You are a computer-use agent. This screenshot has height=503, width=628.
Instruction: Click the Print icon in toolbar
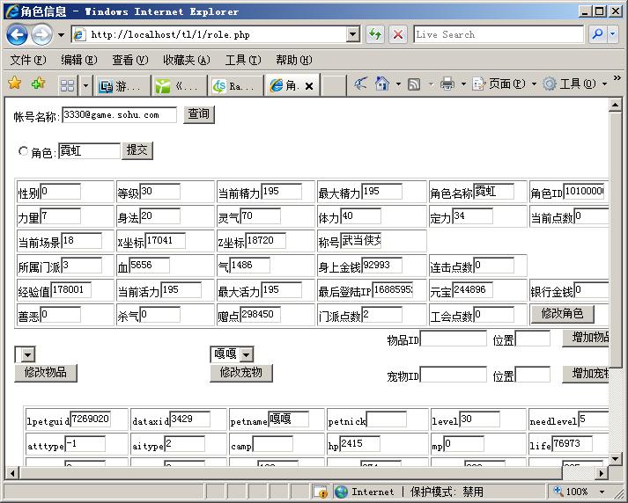point(447,84)
